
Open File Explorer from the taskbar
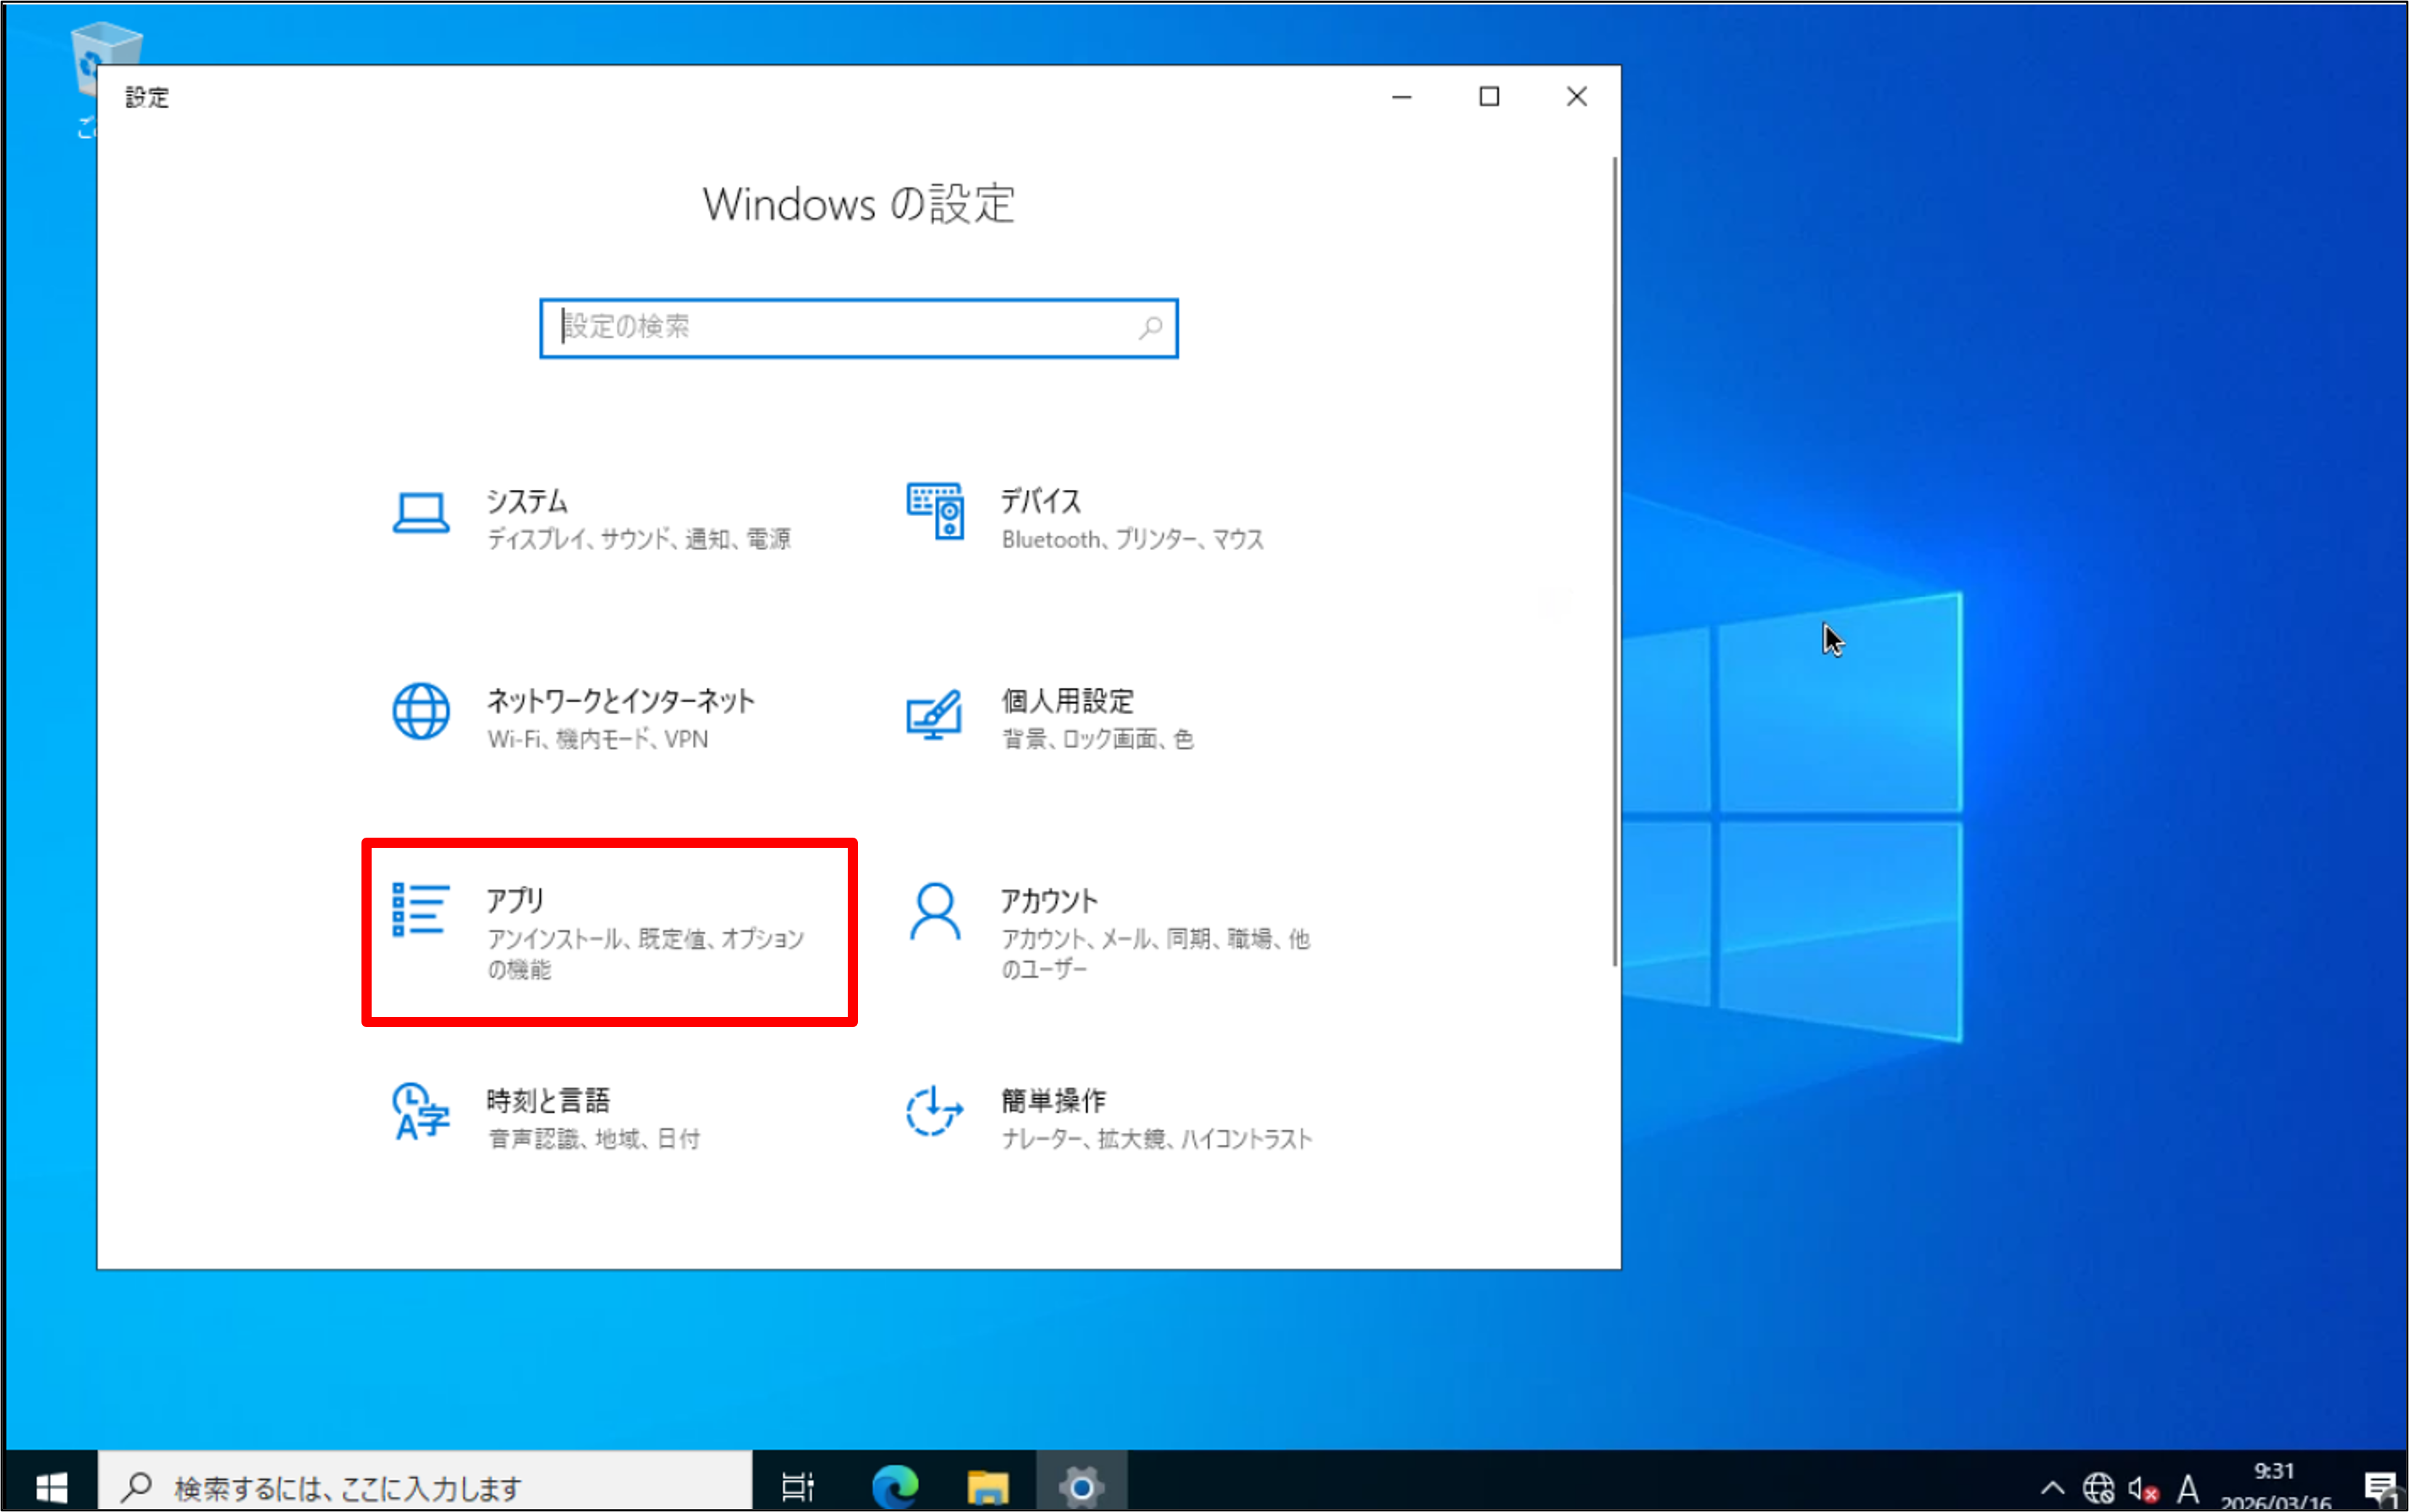(988, 1487)
